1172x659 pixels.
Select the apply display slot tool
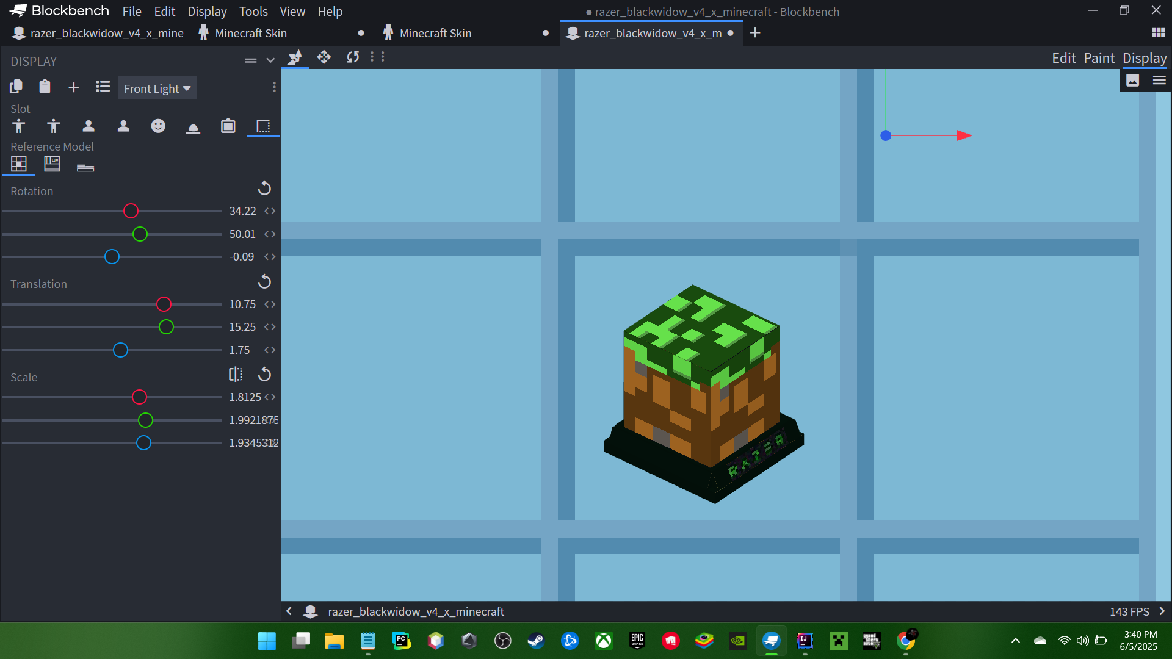pyautogui.click(x=295, y=57)
